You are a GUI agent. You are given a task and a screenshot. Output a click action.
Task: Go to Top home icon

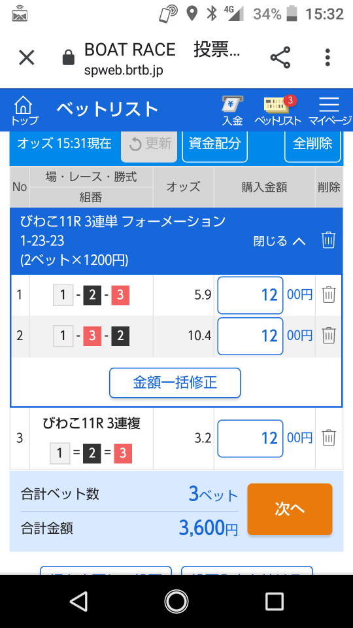[x=24, y=111]
